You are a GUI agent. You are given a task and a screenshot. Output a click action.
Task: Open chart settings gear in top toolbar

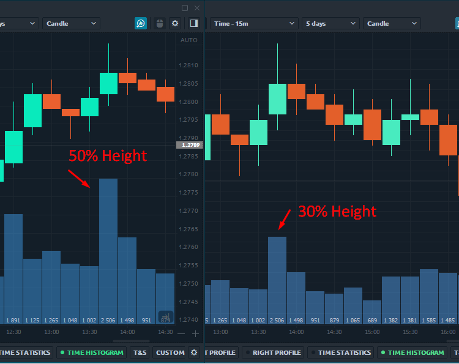coord(175,23)
